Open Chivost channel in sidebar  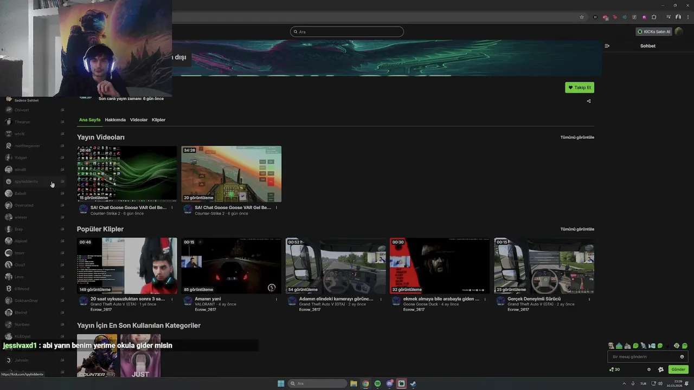35,110
